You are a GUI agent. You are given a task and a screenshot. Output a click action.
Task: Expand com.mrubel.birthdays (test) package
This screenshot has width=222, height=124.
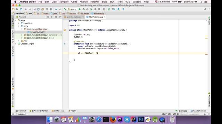click(22, 38)
